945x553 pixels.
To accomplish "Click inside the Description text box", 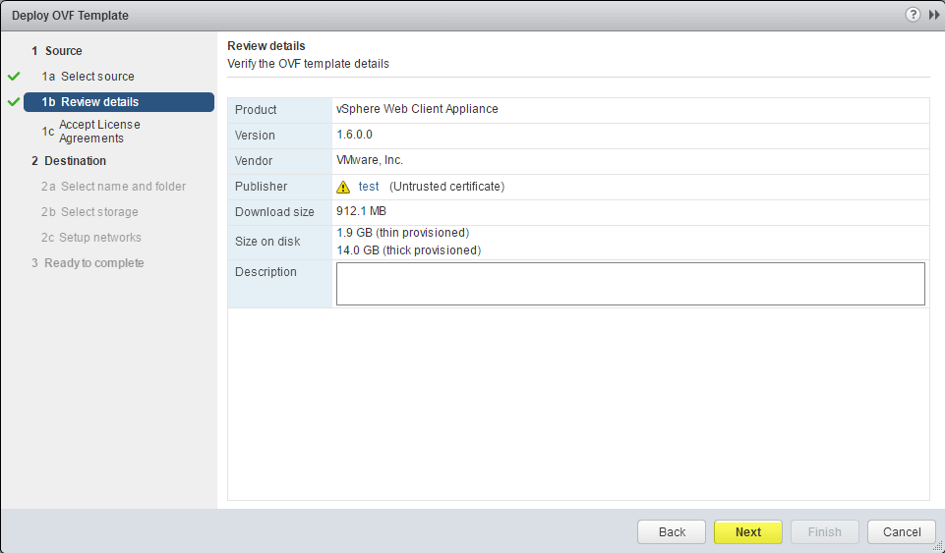I will [x=630, y=284].
